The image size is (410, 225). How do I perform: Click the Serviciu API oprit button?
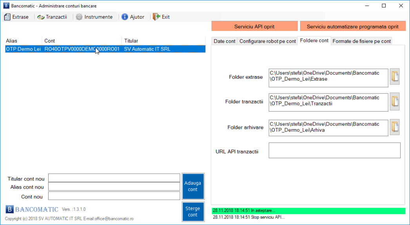(x=254, y=26)
